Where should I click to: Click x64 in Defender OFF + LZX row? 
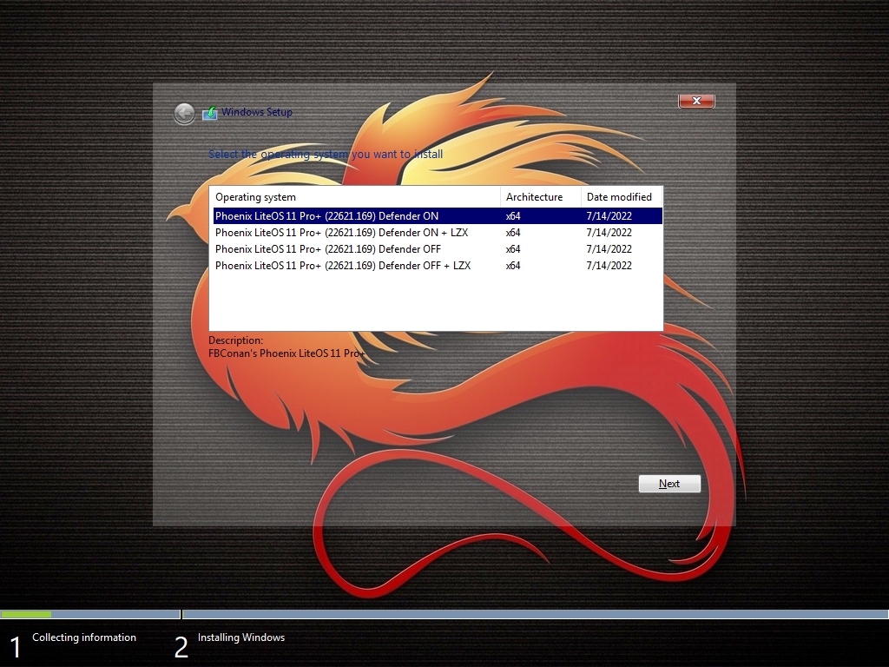513,266
